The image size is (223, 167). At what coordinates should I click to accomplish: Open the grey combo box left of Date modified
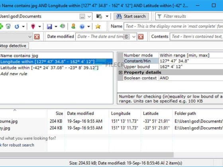(16, 37)
